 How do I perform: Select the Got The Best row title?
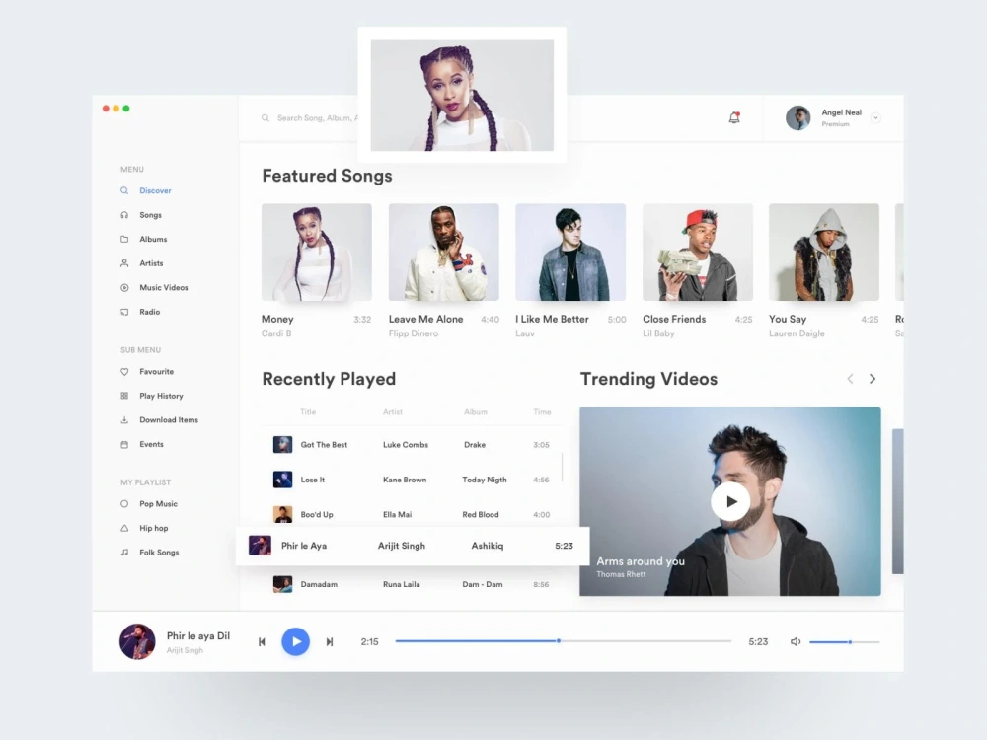(x=324, y=445)
